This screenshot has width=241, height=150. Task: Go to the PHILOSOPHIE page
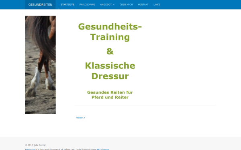(x=87, y=4)
